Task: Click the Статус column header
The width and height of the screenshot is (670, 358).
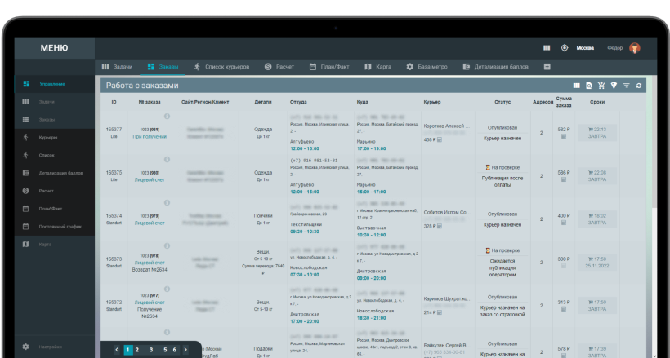Action: click(x=502, y=103)
